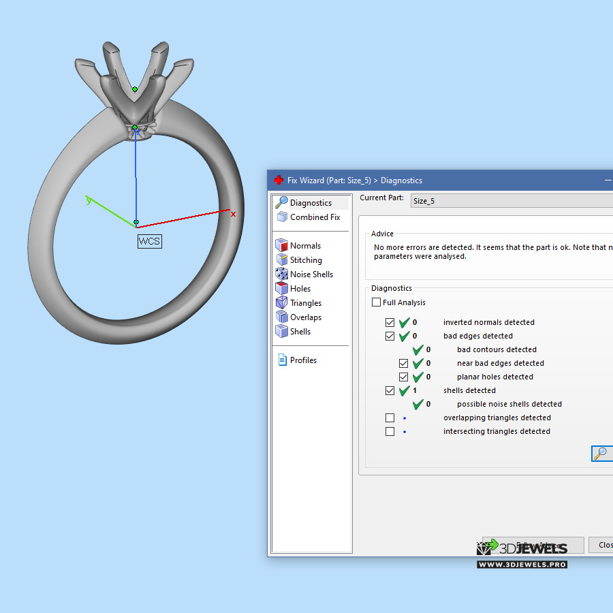The height and width of the screenshot is (613, 613).
Task: Click the Triangles icon
Action: coord(281,302)
